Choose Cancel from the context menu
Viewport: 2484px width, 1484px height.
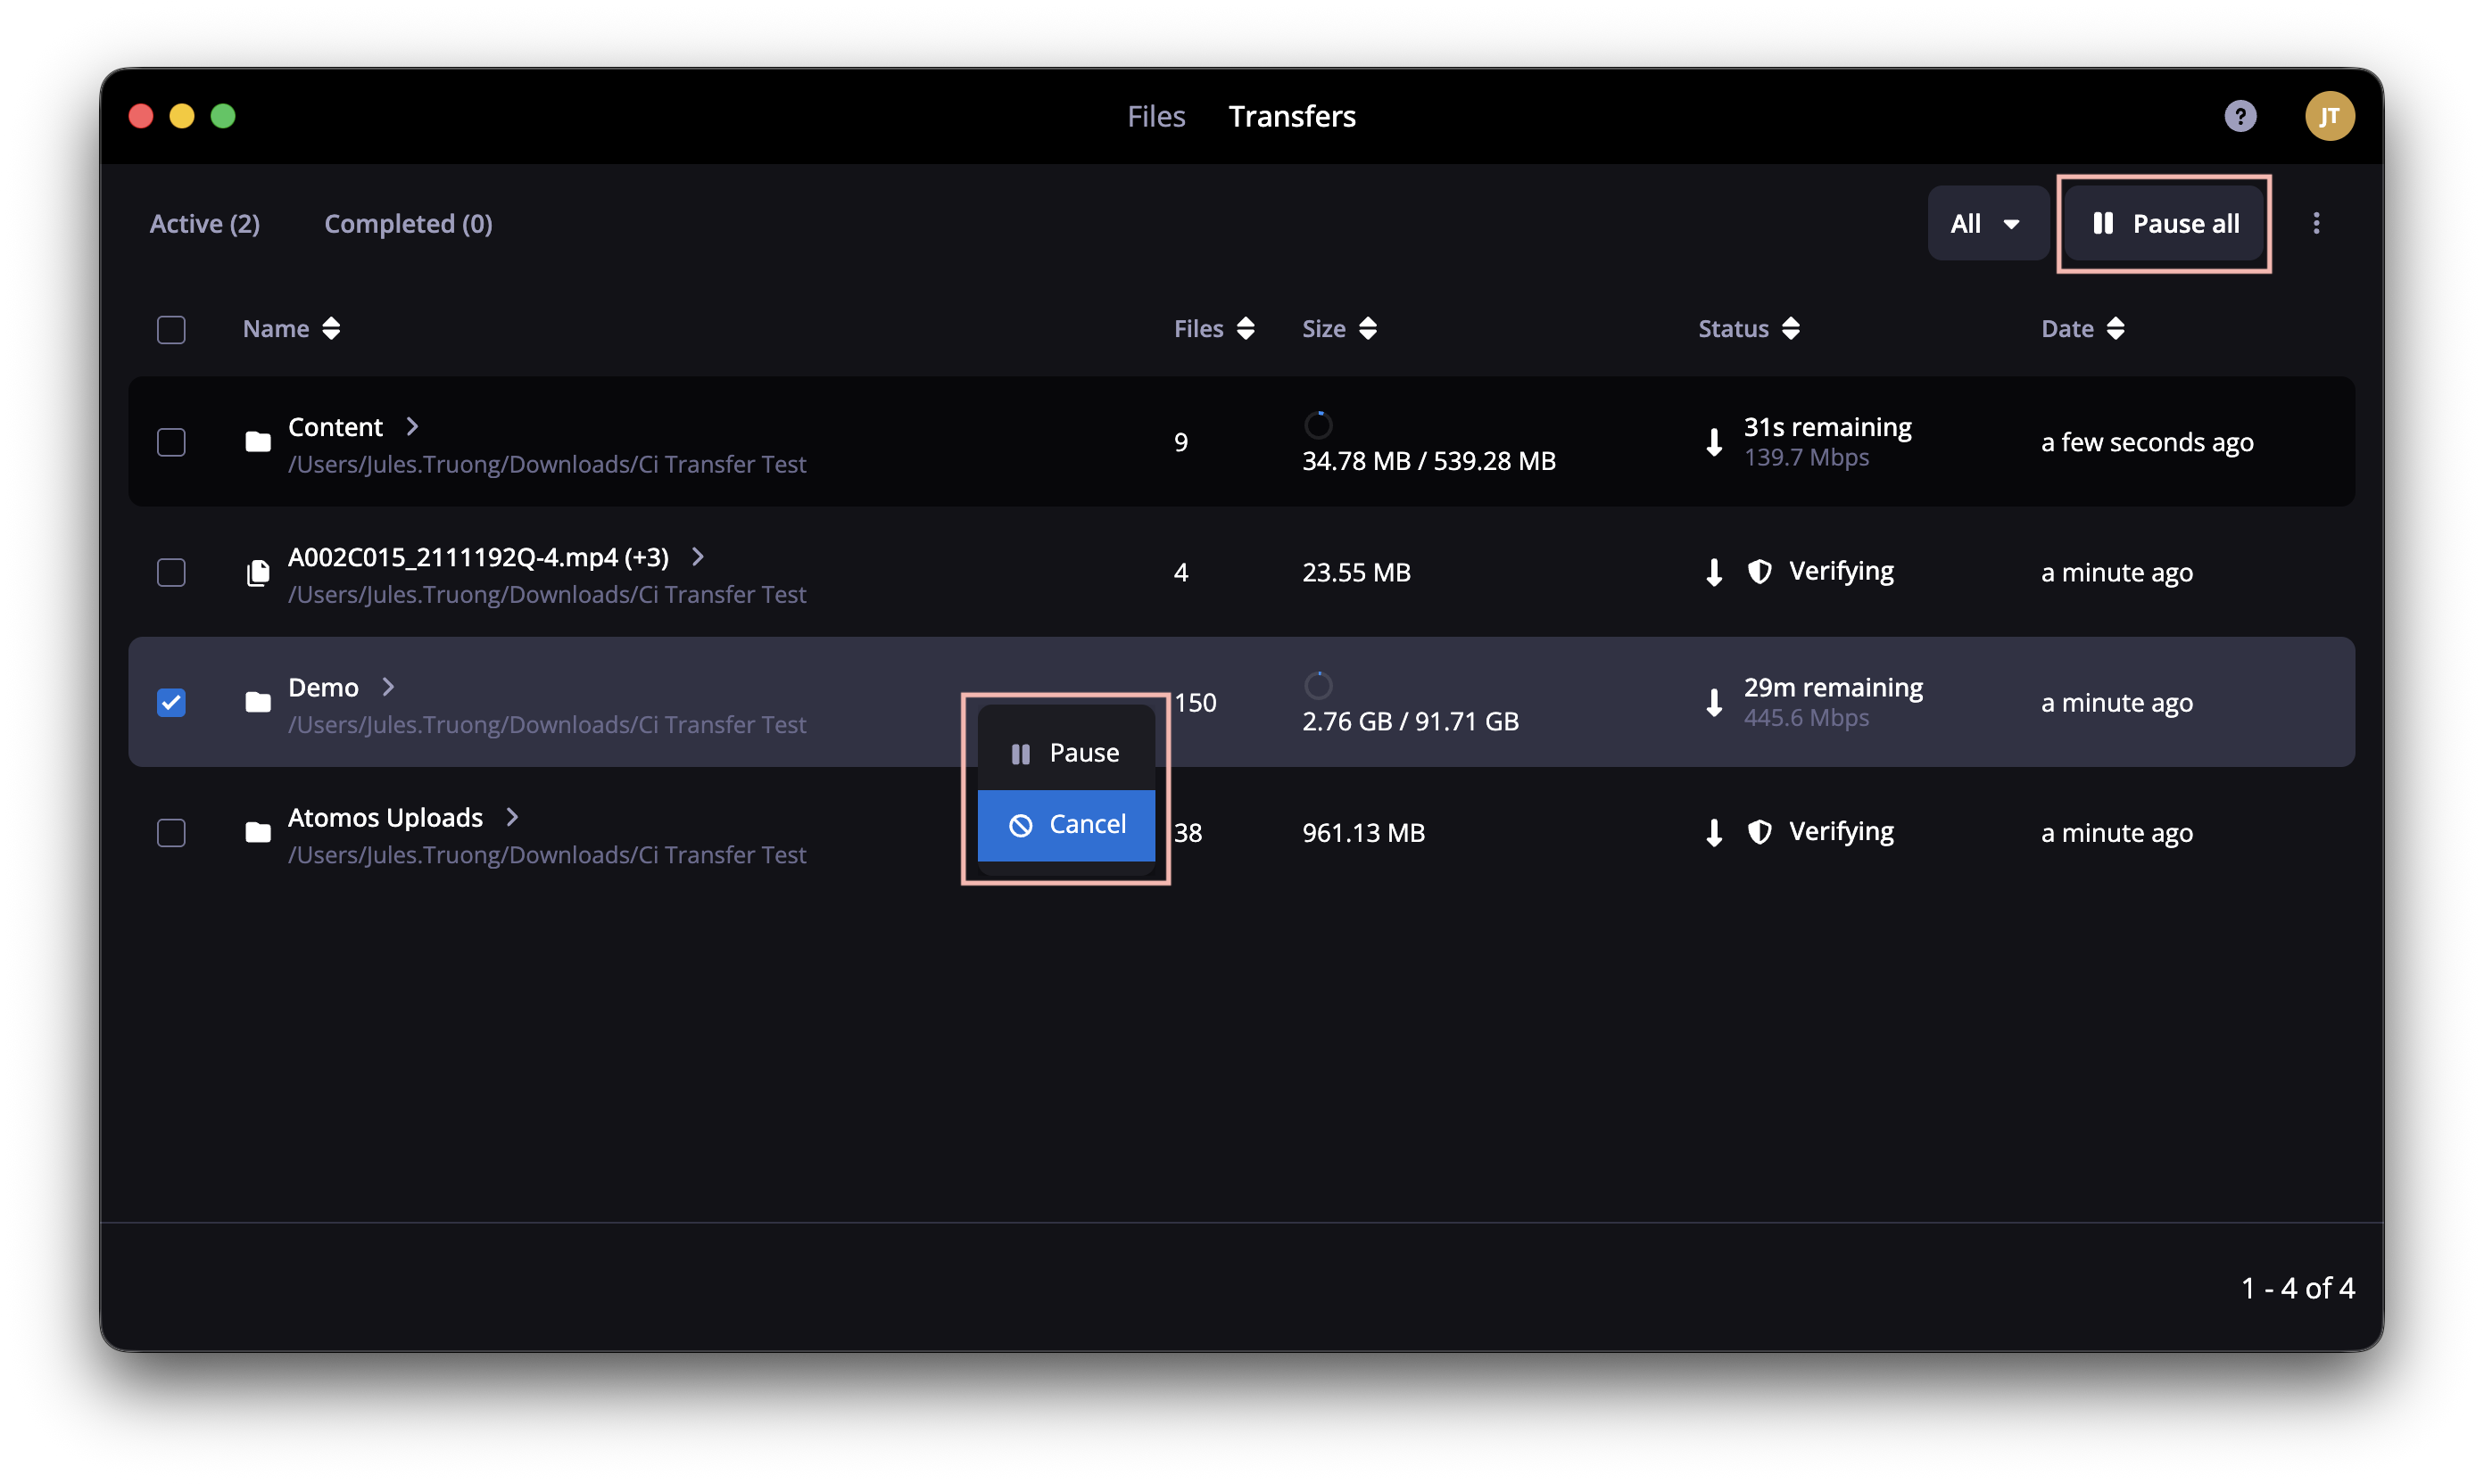[x=1065, y=825]
